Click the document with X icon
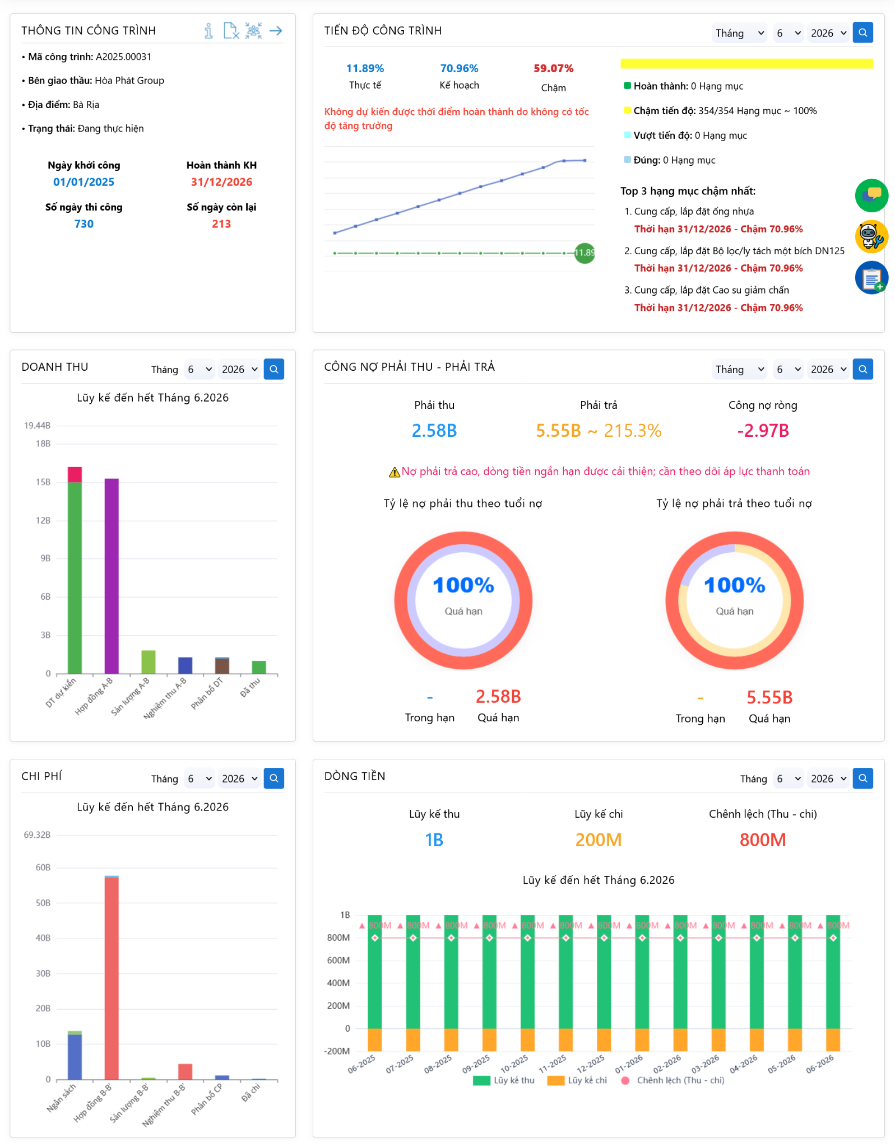This screenshot has width=895, height=1147. tap(231, 31)
